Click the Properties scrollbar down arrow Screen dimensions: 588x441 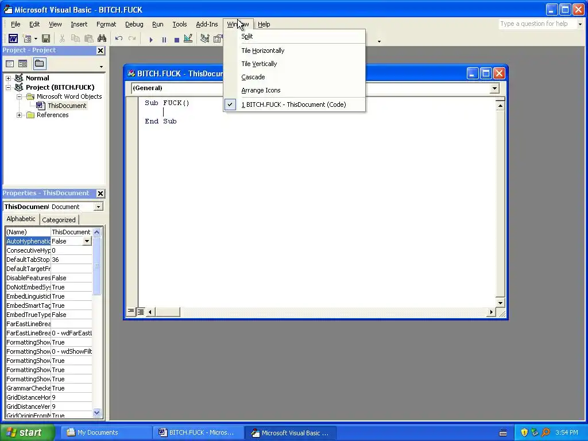96,413
